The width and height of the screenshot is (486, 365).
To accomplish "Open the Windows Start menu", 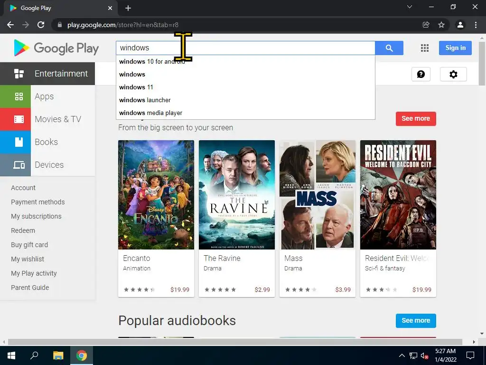I will tap(11, 355).
